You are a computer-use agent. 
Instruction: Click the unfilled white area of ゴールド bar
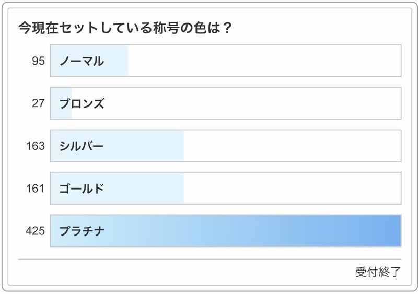(x=293, y=188)
